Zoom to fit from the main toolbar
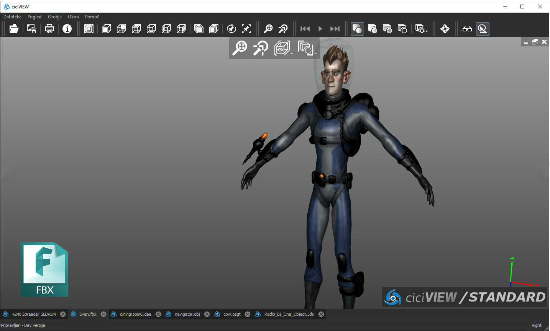The width and height of the screenshot is (550, 331). (268, 29)
